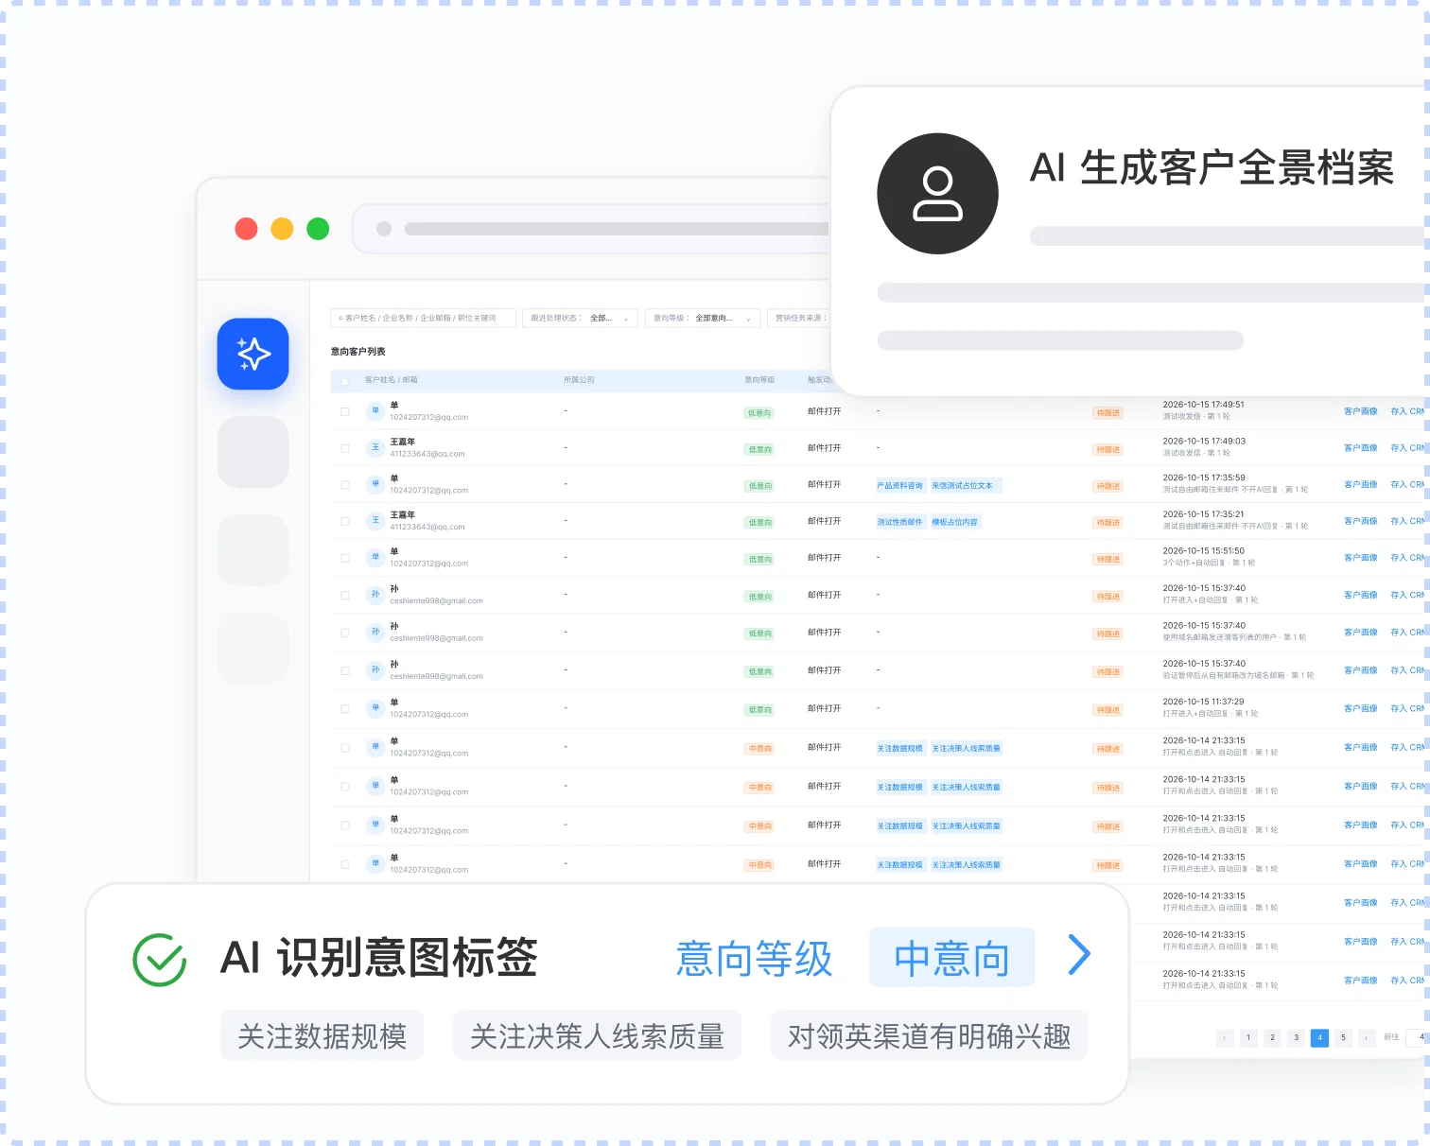Viewport: 1430px width, 1146px height.
Task: Click 存入 CRM in the 17:49:03 row
Action: 1407,448
